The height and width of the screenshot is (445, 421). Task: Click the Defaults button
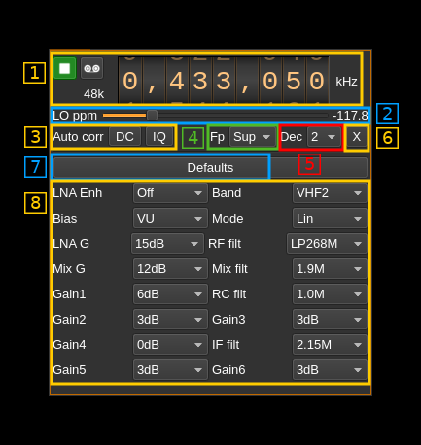tap(210, 168)
